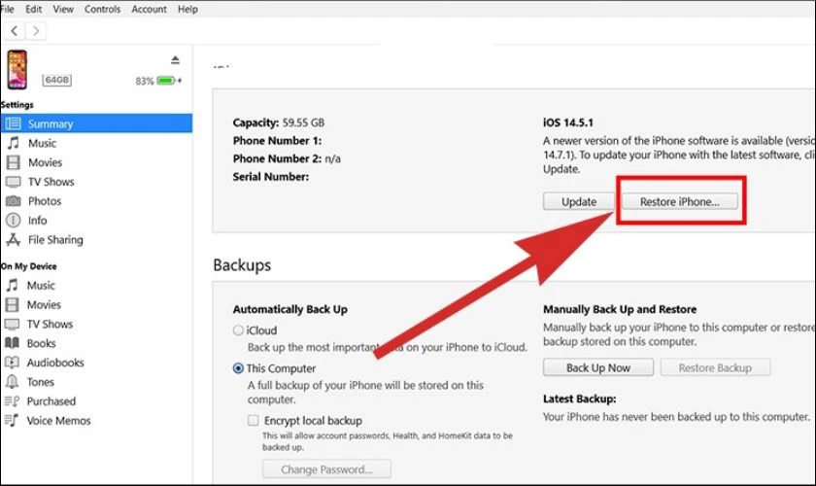Image resolution: width=816 pixels, height=486 pixels.
Task: Open Movies under Settings
Action: (46, 162)
